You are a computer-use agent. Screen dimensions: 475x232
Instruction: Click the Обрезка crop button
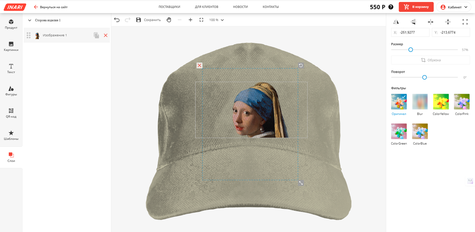coord(431,60)
